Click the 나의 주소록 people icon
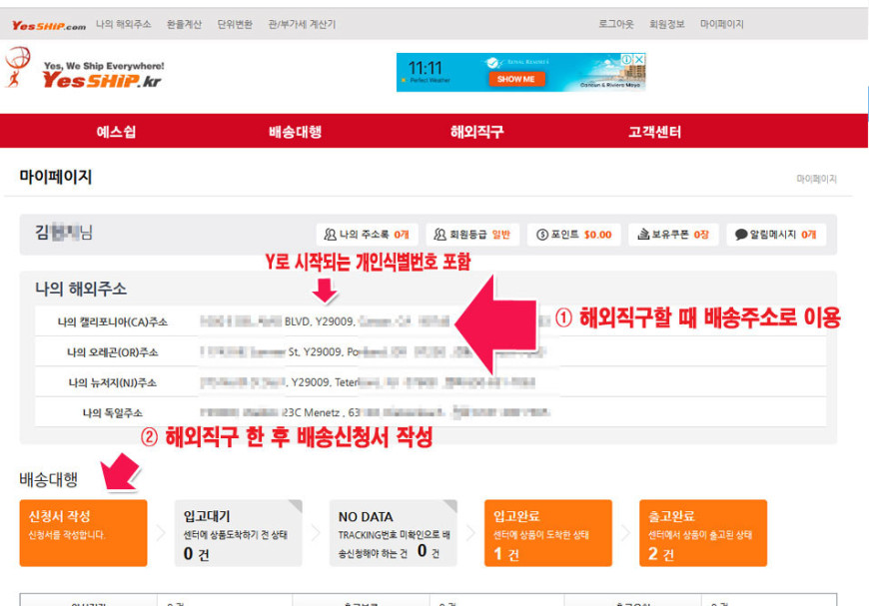The width and height of the screenshot is (869, 606). 330,235
